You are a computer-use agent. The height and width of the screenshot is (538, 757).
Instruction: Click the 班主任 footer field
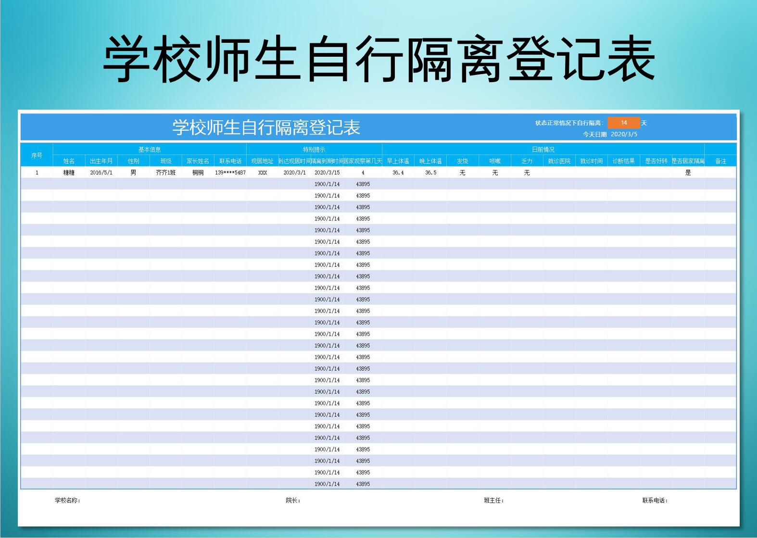coord(494,500)
